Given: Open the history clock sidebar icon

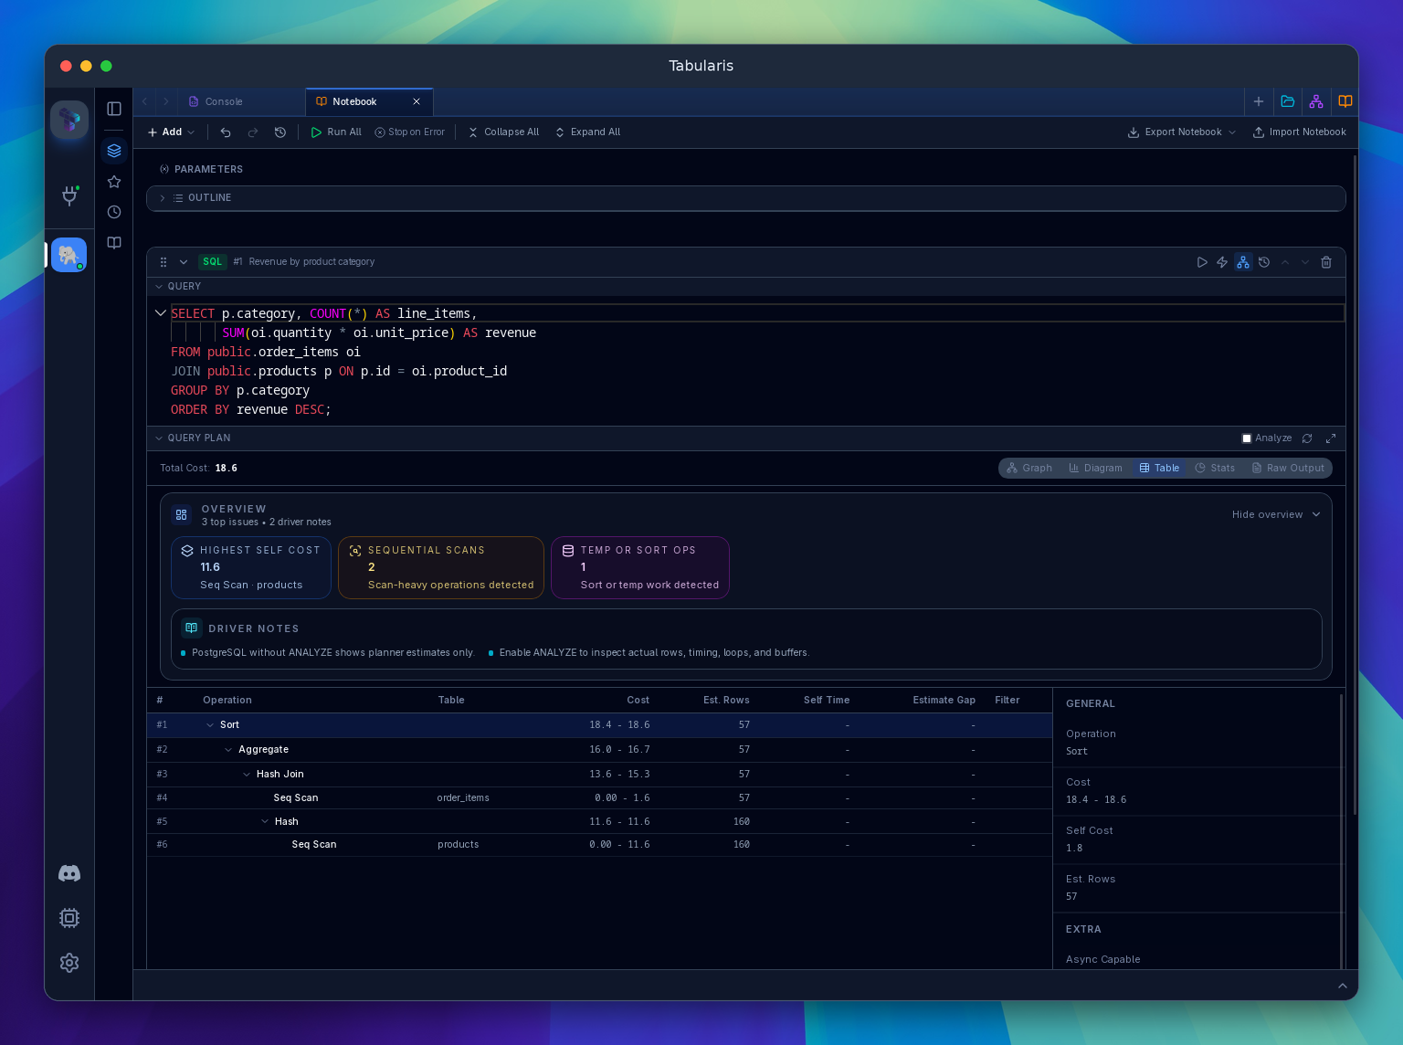Looking at the screenshot, I should [114, 212].
